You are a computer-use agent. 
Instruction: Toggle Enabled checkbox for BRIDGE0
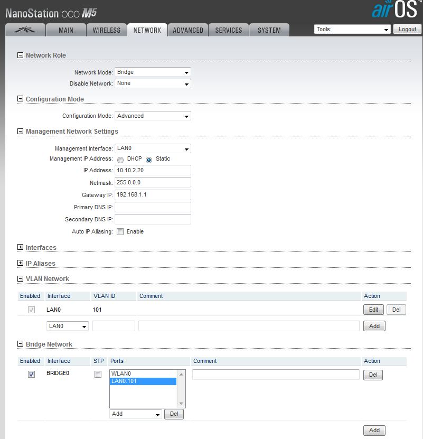[31, 375]
